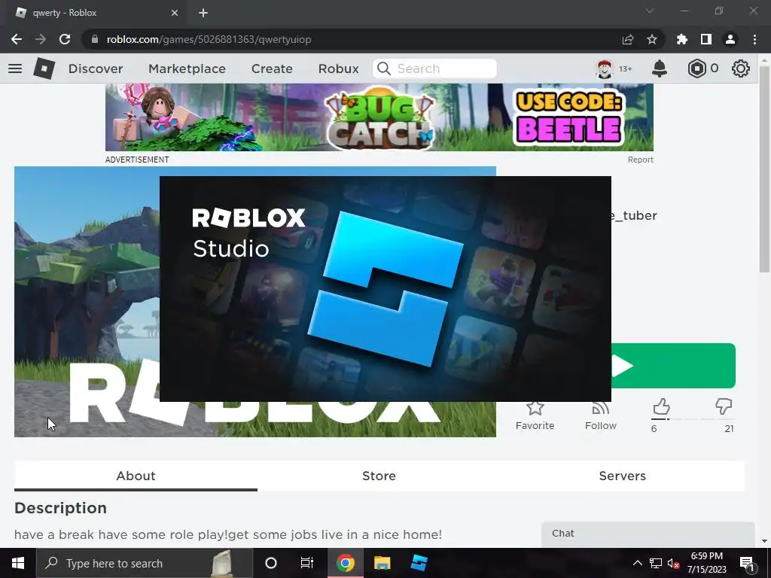Open the Robux page
The image size is (771, 578).
(338, 68)
